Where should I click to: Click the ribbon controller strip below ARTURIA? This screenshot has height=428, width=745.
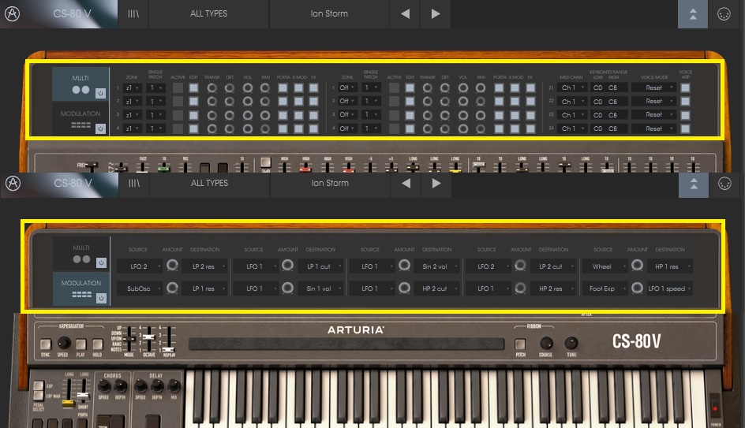pyautogui.click(x=346, y=344)
